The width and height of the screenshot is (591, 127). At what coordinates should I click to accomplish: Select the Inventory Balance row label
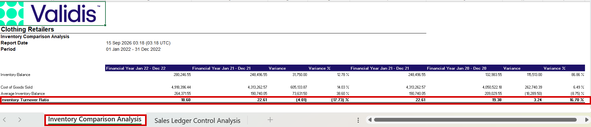tap(16, 75)
